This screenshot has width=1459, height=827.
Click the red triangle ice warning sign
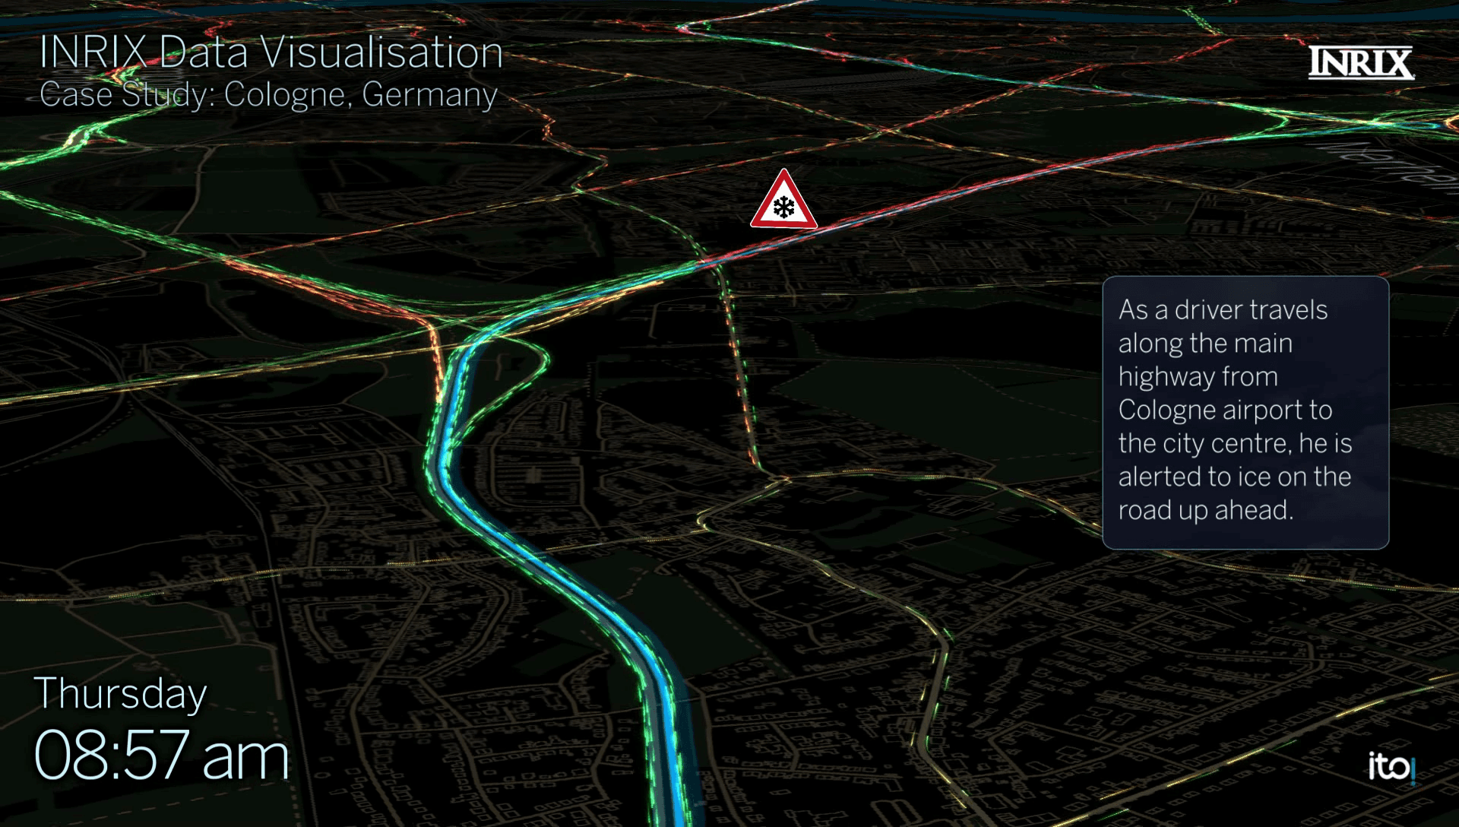(783, 200)
